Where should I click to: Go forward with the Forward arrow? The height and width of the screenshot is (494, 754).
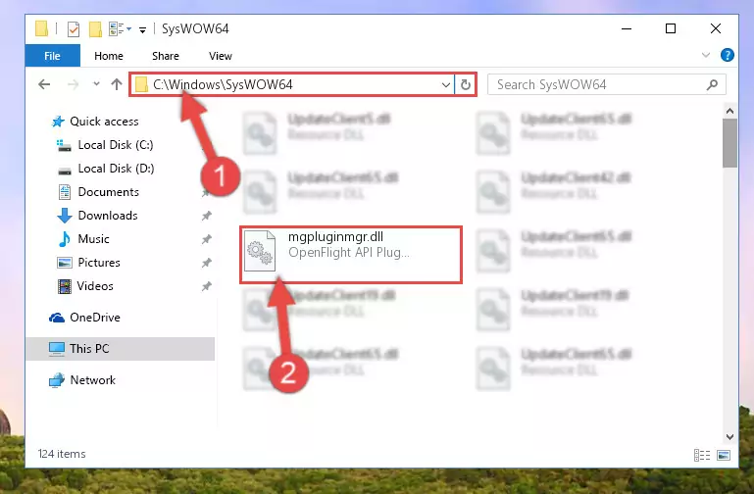click(x=74, y=84)
